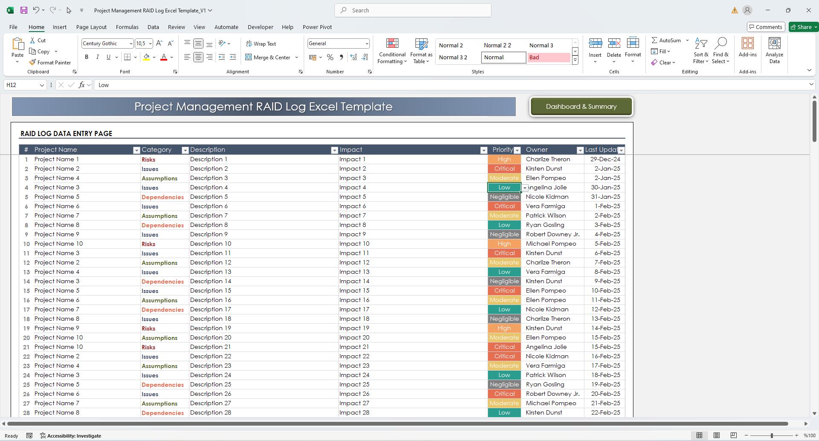The image size is (819, 441).
Task: Open Sort & Filter menu
Action: [701, 51]
